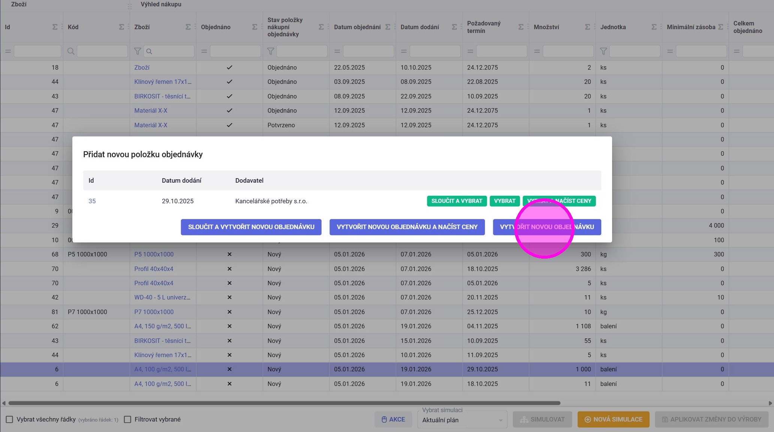Viewport: 774px width, 432px height.
Task: Click search icon in Kód filter field
Action: [71, 51]
